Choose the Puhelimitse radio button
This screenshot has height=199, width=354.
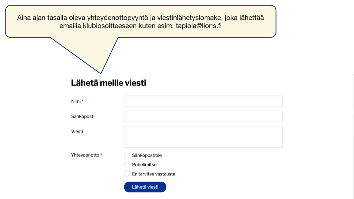pos(127,165)
